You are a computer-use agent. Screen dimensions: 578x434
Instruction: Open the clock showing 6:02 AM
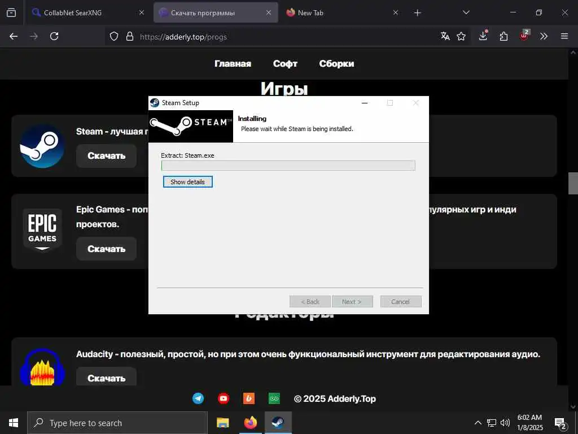[529, 423]
